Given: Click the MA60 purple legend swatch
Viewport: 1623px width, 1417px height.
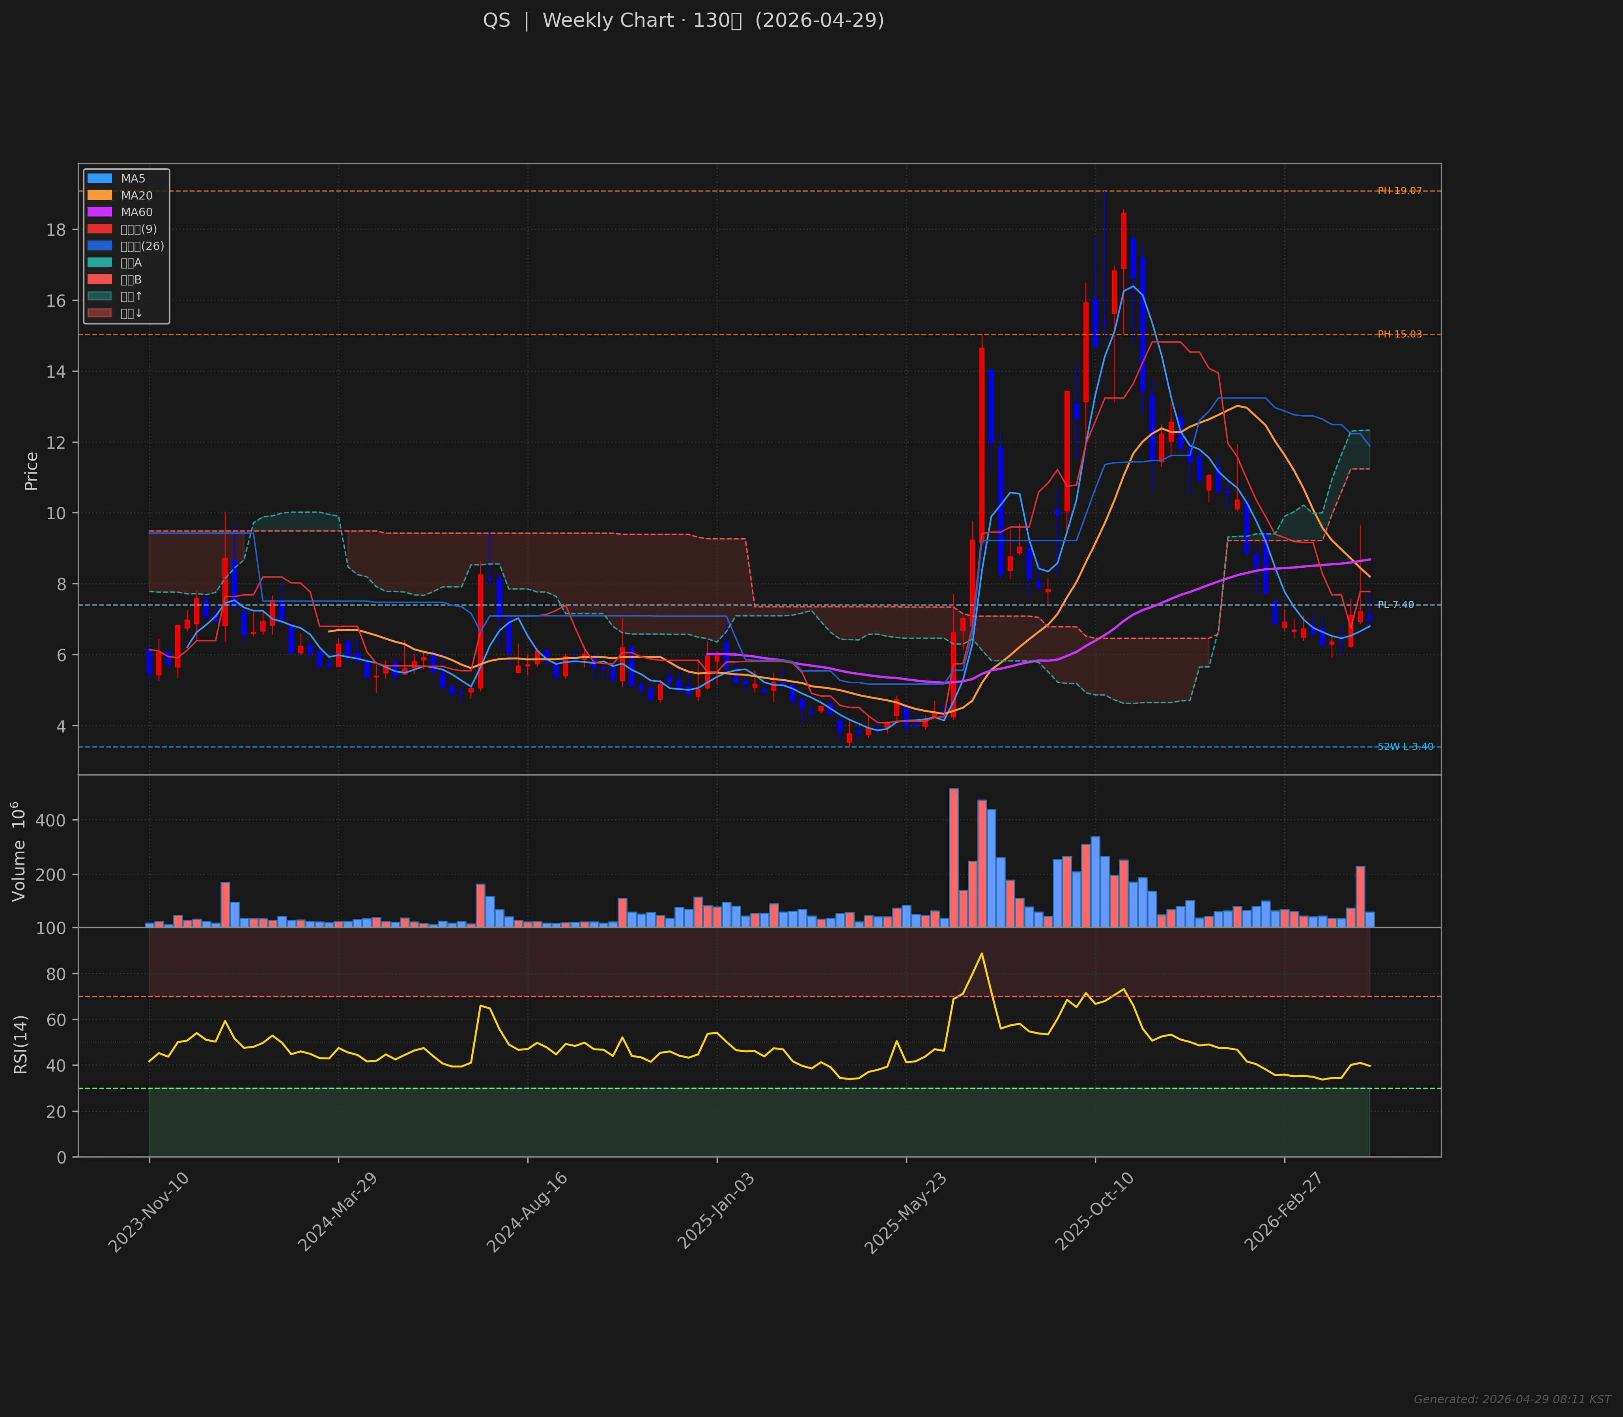Looking at the screenshot, I should [x=100, y=212].
